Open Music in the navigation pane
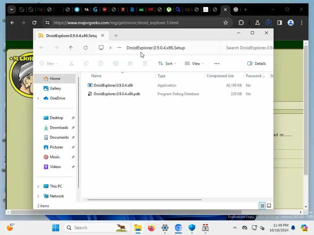 55,157
